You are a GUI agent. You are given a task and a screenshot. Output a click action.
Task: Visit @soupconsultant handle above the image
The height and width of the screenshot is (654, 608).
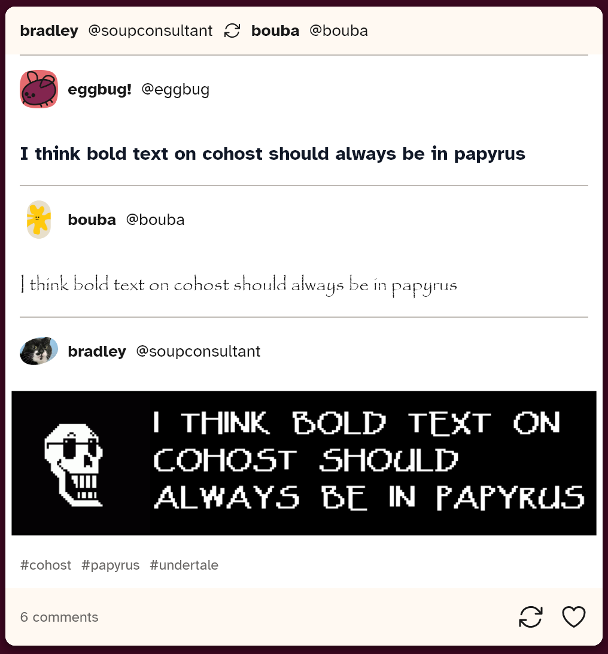pos(198,351)
